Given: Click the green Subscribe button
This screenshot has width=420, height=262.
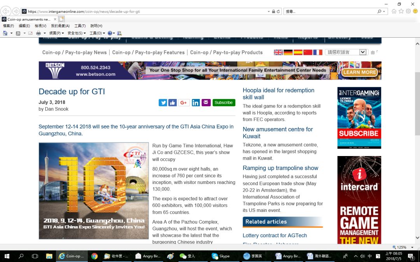Looking at the screenshot, I should [224, 102].
